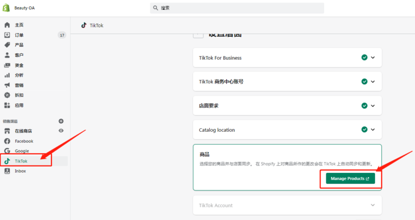Viewport: 415px width, 220px height.
Task: Click the TikTok For Business green checkmark
Action: 365,58
